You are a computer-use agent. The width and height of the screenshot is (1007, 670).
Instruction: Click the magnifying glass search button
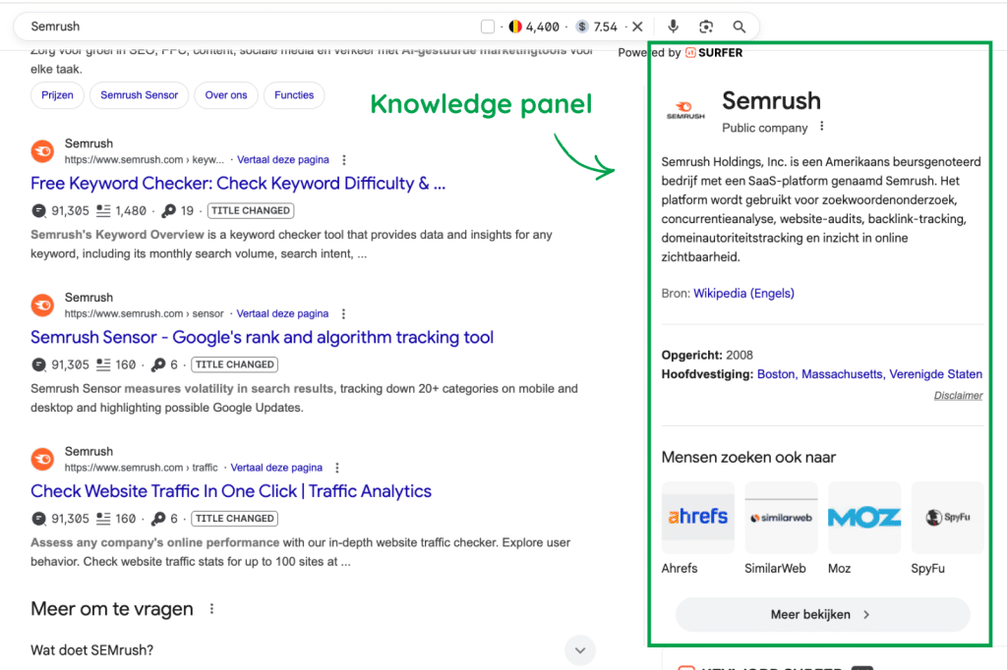[x=740, y=27]
